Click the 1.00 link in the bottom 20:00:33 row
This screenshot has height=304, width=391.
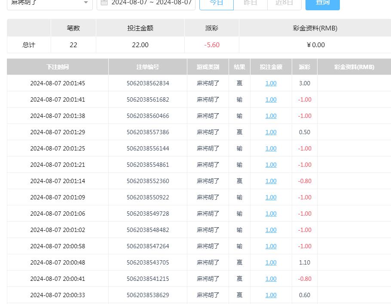[x=271, y=295]
